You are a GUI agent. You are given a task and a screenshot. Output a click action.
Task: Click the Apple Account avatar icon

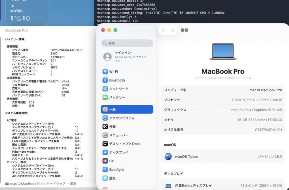pyautogui.click(x=108, y=57)
